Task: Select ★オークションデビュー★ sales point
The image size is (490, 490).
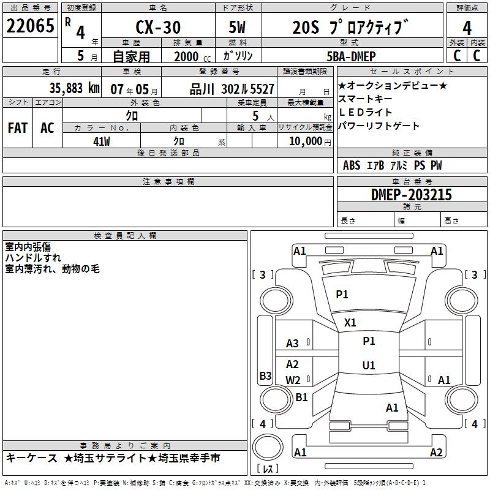Action: point(393,85)
